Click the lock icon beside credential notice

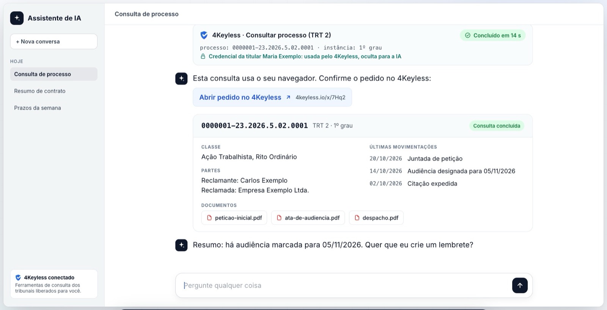pos(203,57)
